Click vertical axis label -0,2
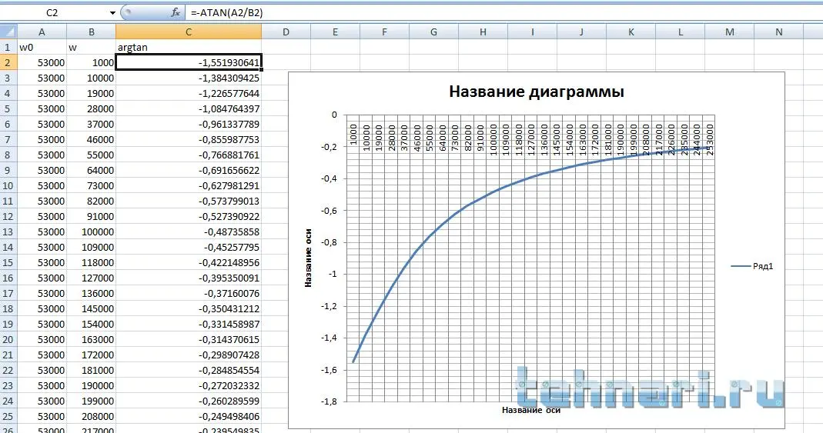This screenshot has width=823, height=433. coord(329,147)
